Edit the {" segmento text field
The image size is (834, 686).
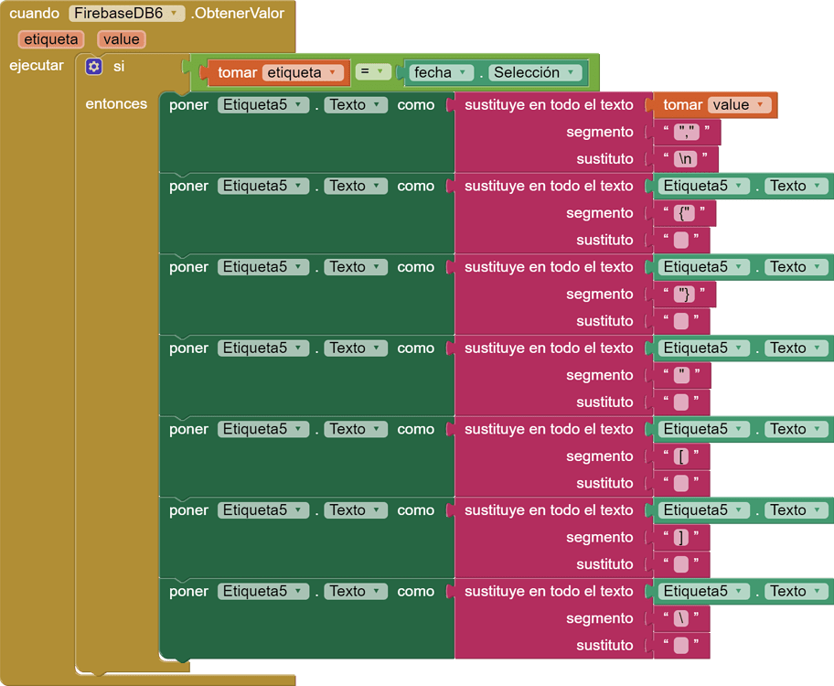683,213
